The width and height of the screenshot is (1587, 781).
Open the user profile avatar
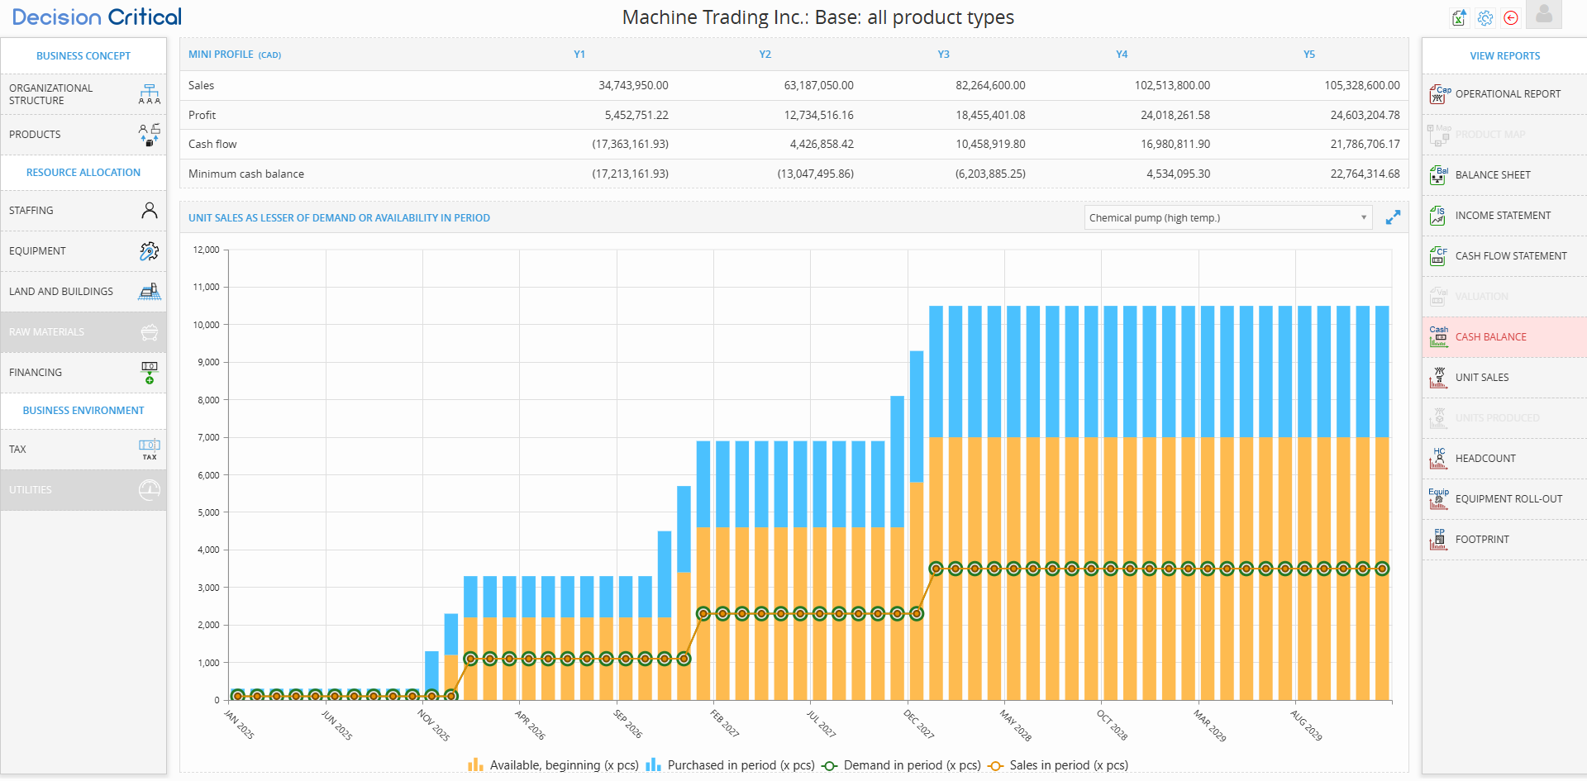[1543, 15]
